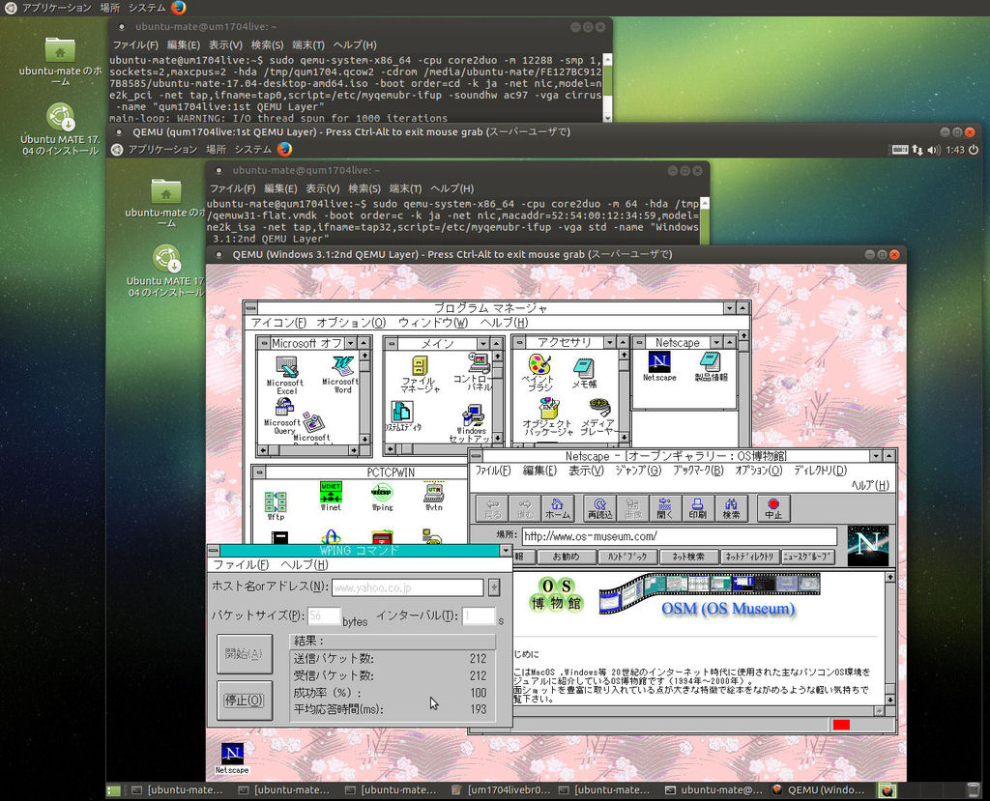Click the network icon in the inner panel
Image resolution: width=990 pixels, height=801 pixels.
tap(917, 150)
